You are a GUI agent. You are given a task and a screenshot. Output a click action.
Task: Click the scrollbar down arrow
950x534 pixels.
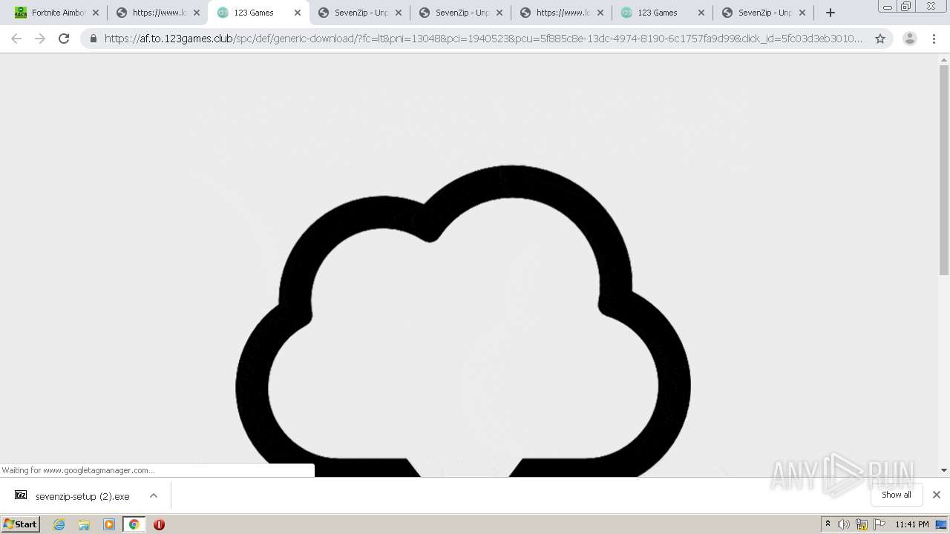(x=944, y=470)
